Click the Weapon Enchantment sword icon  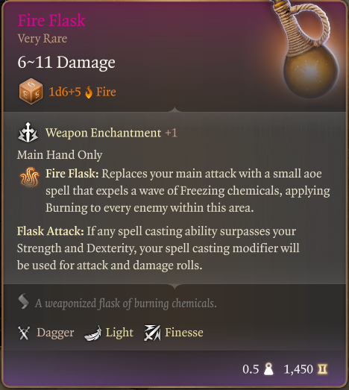click(x=28, y=133)
